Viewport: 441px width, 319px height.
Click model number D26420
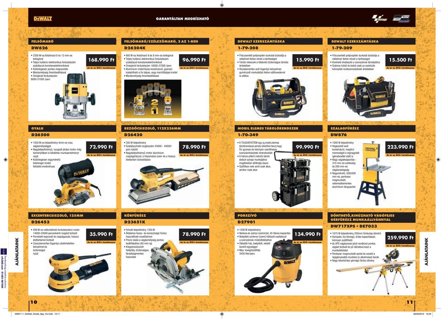133,135
